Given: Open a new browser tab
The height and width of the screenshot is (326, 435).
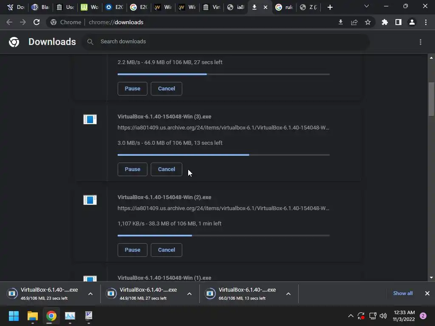Looking at the screenshot, I should click(330, 7).
